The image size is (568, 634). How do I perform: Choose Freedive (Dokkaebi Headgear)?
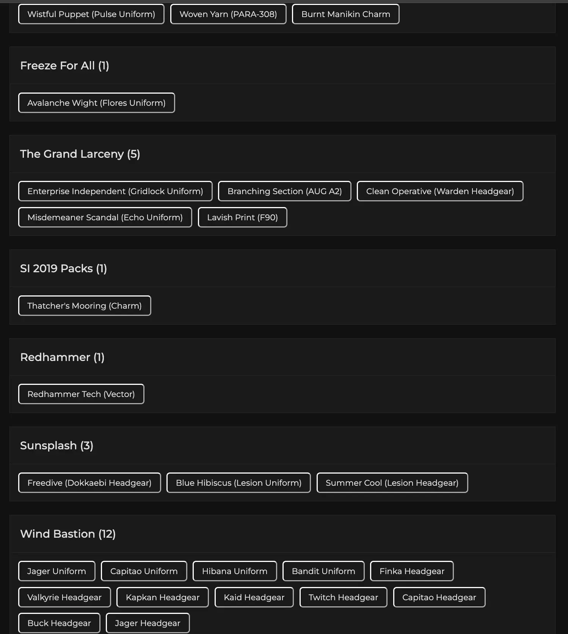point(89,483)
